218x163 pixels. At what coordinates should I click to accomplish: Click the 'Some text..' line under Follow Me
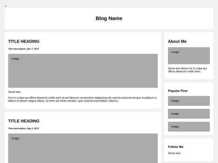(x=175, y=153)
